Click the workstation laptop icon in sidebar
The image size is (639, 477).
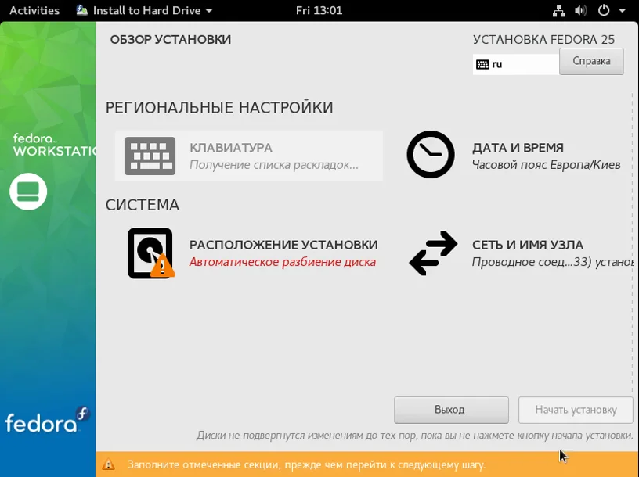[x=28, y=192]
